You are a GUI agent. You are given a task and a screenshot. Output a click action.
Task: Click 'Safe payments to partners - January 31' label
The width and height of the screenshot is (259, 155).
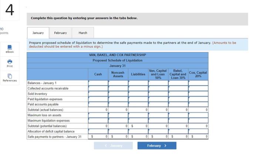click(54, 137)
